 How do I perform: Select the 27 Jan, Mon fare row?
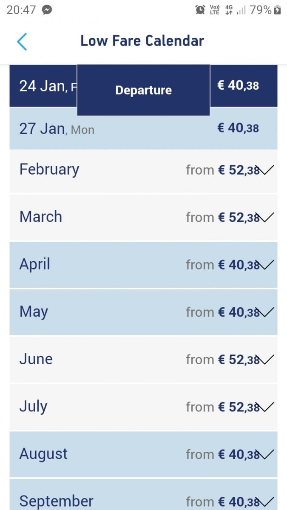pos(143,128)
